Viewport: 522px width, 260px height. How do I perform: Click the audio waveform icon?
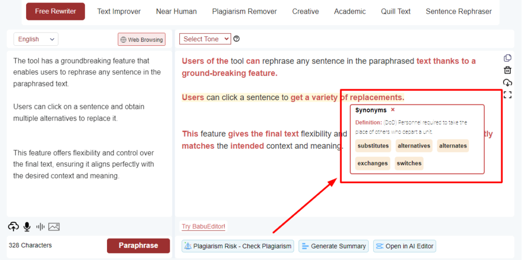point(40,227)
